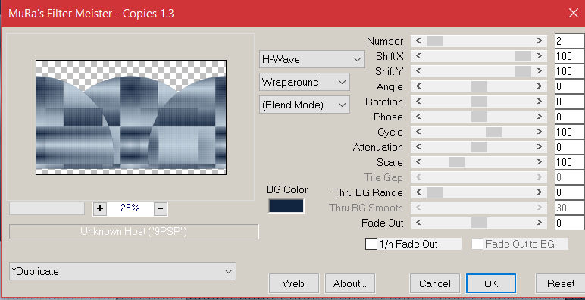Click left arrow of Thru BG Range slider
The height and width of the screenshot is (300, 585).
pyautogui.click(x=418, y=192)
